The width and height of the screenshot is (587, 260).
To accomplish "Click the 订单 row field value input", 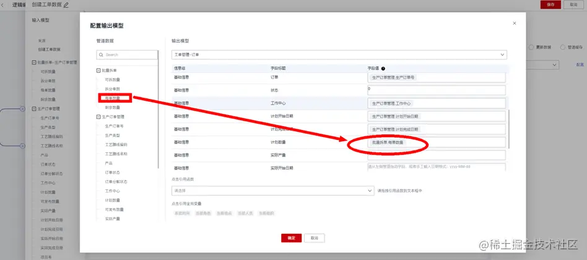I will (x=437, y=77).
